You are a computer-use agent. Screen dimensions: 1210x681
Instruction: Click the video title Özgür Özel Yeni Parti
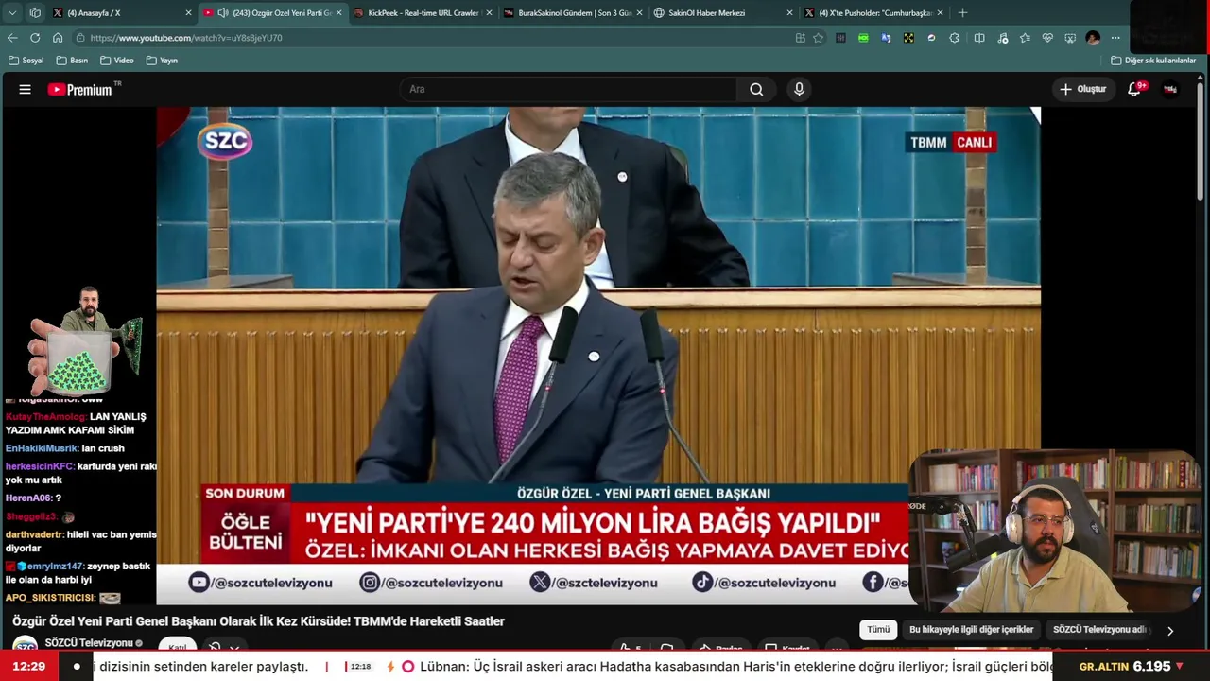pyautogui.click(x=258, y=621)
